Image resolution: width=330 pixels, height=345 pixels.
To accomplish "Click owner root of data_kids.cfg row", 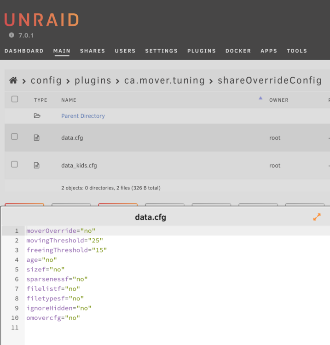I will [275, 166].
